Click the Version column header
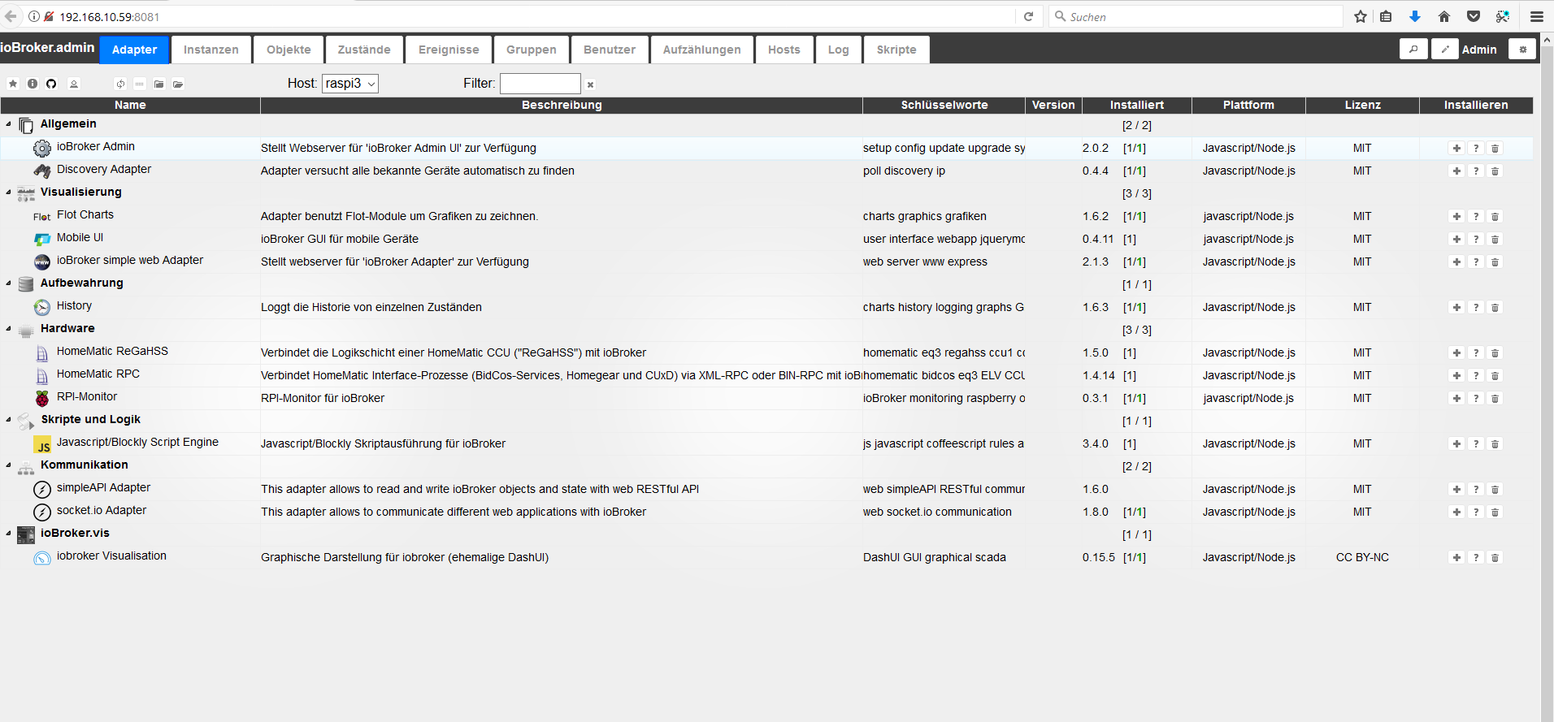Screen dimensions: 1554x722 point(1053,105)
